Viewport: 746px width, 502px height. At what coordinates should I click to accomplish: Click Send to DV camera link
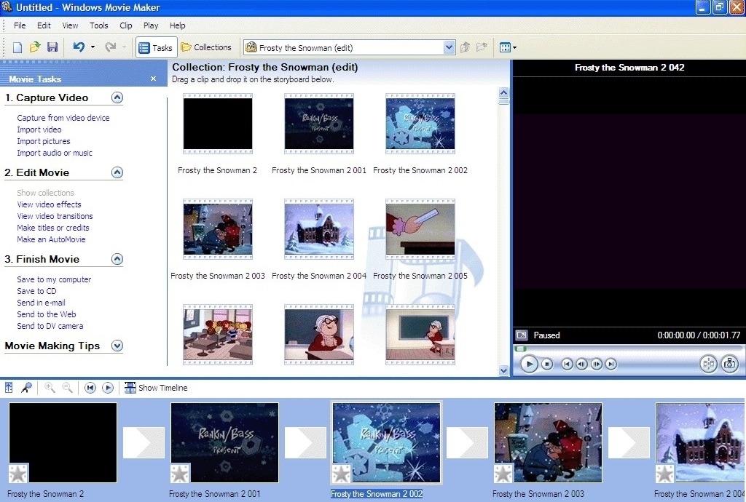point(50,326)
